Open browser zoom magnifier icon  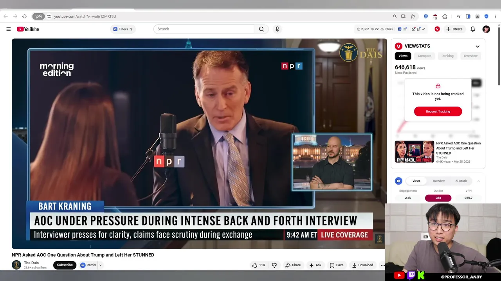[x=395, y=16]
